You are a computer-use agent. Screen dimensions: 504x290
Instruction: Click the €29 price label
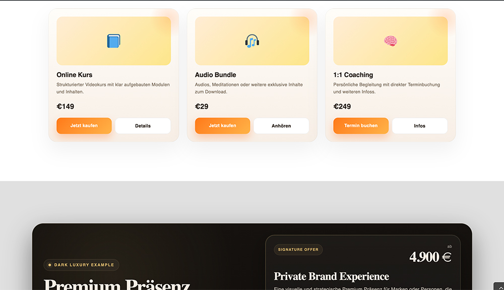tap(202, 107)
